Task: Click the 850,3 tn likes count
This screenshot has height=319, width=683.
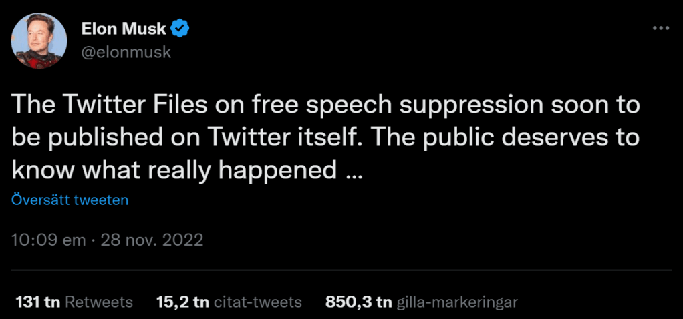Action: 358,302
